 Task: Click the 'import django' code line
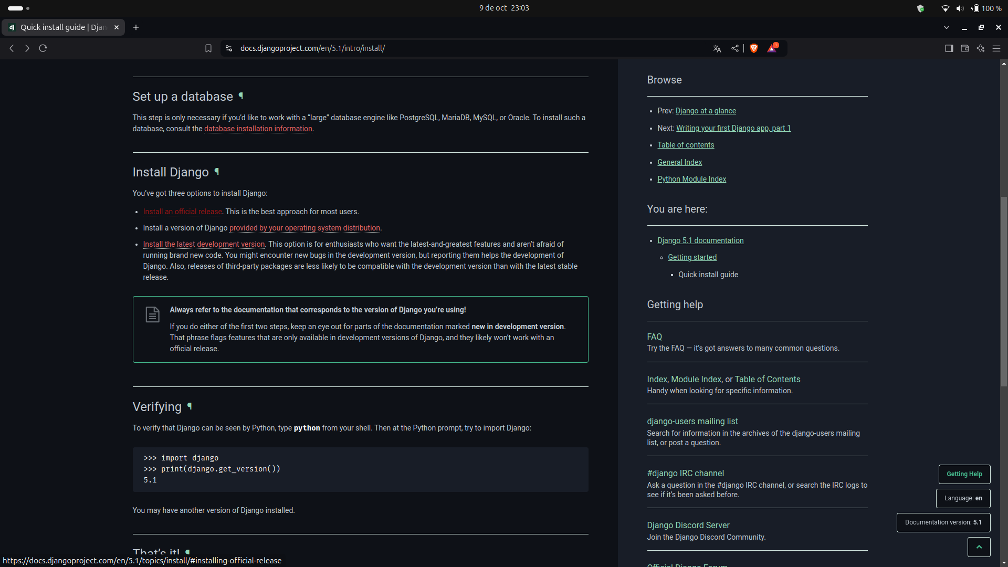[x=181, y=458]
